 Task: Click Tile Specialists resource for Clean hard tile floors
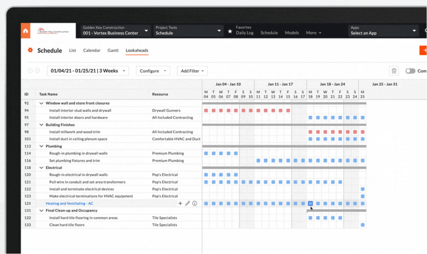pyautogui.click(x=164, y=225)
